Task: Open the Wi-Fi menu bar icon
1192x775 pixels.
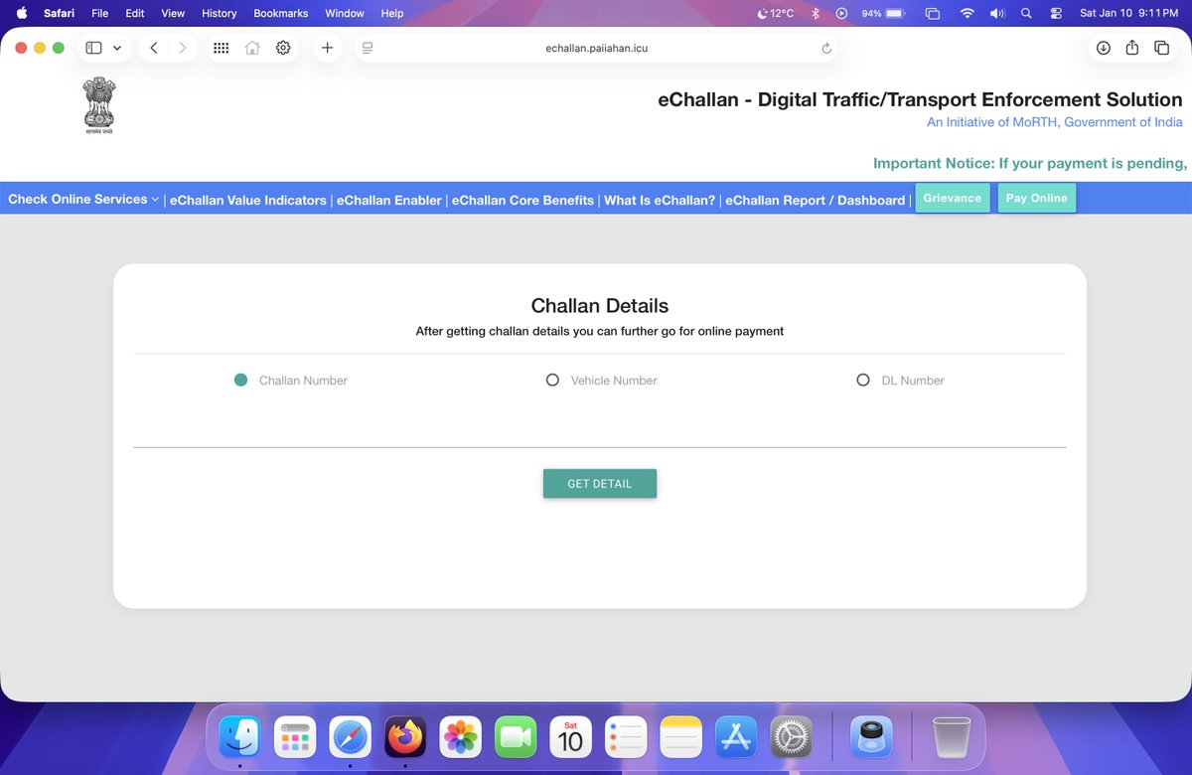Action: [967, 13]
